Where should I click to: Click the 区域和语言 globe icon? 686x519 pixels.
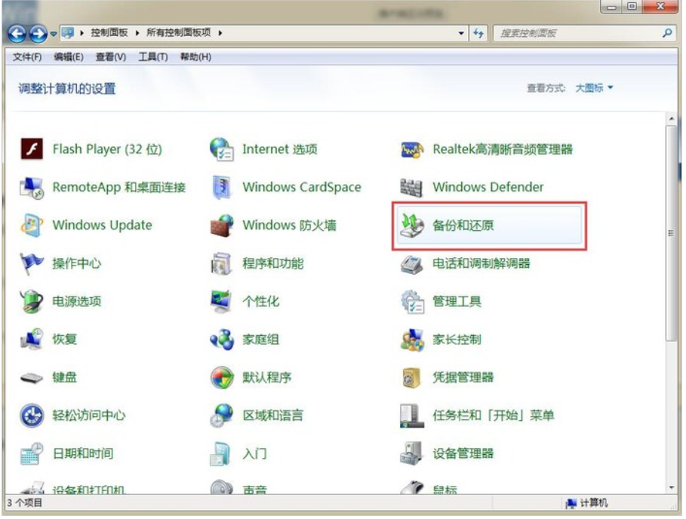(222, 416)
